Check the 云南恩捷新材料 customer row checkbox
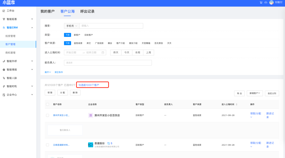 [47, 145]
